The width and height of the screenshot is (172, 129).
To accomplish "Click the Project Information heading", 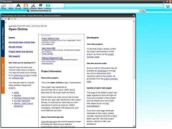I will click(x=51, y=71).
